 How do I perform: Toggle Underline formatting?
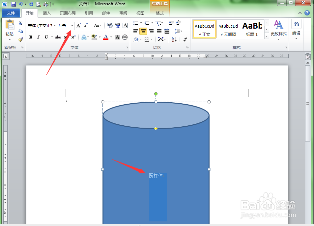tap(46, 37)
